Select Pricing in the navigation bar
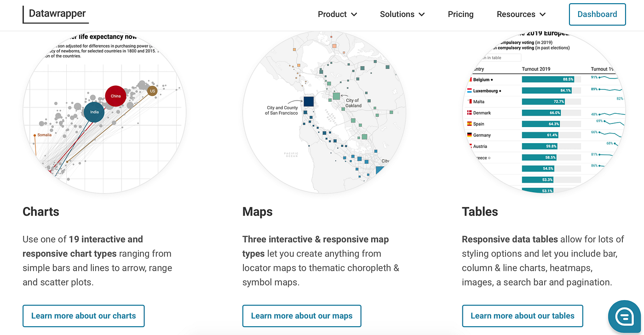The height and width of the screenshot is (335, 644). tap(460, 14)
